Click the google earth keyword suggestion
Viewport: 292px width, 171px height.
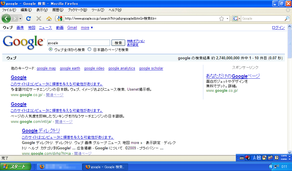pyautogui.click(x=70, y=68)
